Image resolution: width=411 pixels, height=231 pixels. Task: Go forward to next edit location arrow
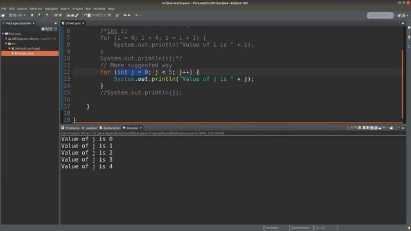point(129,15)
